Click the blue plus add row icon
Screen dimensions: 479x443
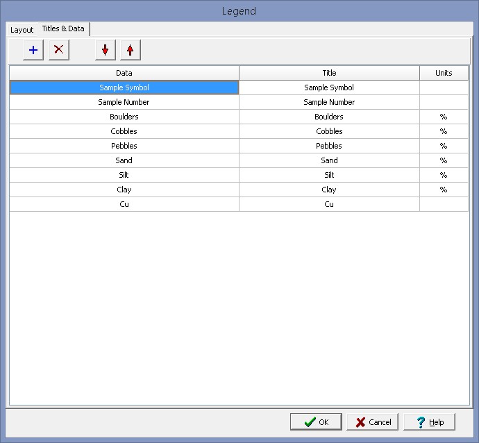pos(33,50)
